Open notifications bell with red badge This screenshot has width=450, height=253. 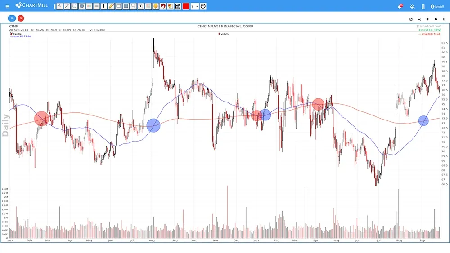(x=400, y=6)
